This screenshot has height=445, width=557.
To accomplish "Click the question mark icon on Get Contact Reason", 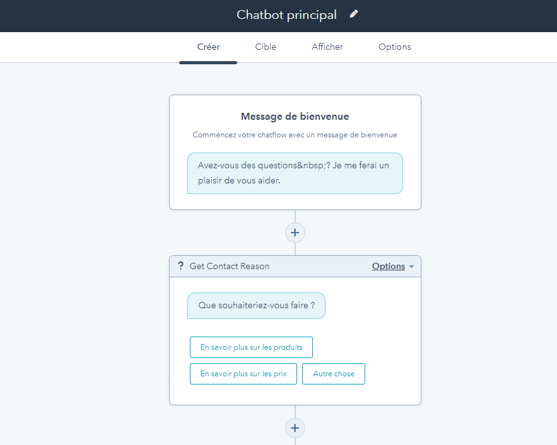I will [180, 266].
